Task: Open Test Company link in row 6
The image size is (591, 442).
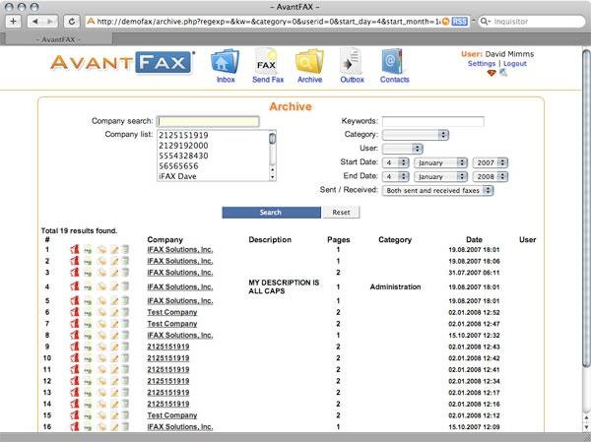Action: pyautogui.click(x=171, y=312)
